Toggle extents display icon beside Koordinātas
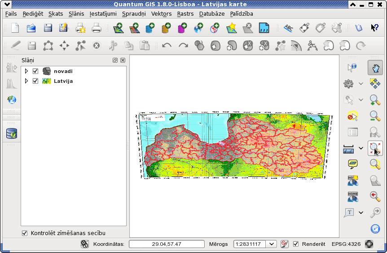Screen dimensions: 387x253 (x=85, y=244)
